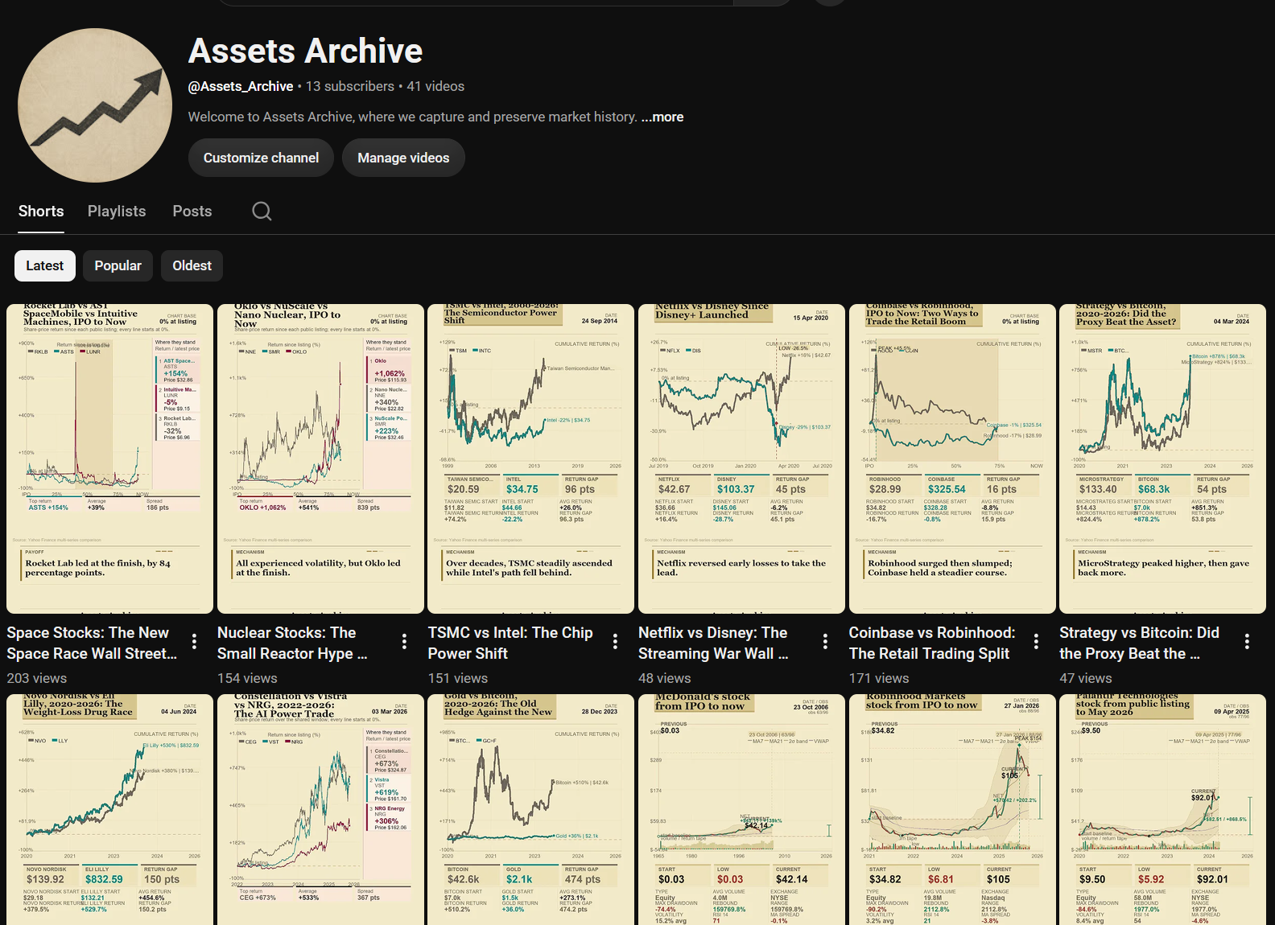This screenshot has width=1275, height=925.
Task: Open the Coinbase vs Robinhood IPO to Now thumbnail
Action: click(952, 458)
